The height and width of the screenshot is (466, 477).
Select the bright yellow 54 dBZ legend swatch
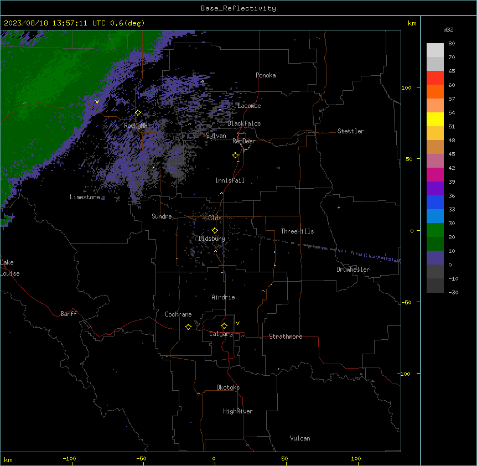coord(435,119)
